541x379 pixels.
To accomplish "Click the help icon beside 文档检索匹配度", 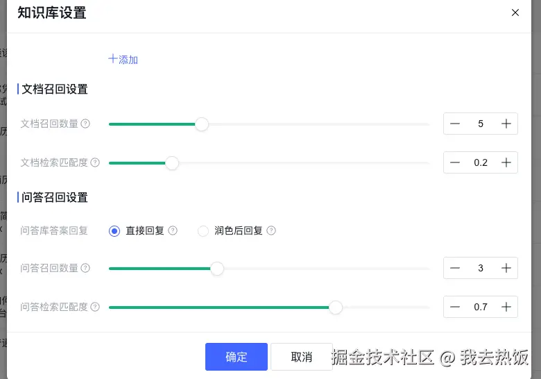I will 95,162.
